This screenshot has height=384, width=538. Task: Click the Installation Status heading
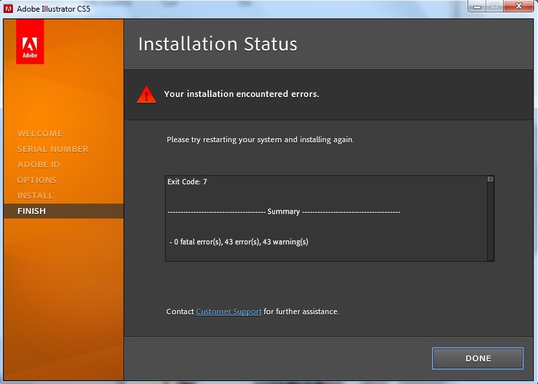click(218, 44)
